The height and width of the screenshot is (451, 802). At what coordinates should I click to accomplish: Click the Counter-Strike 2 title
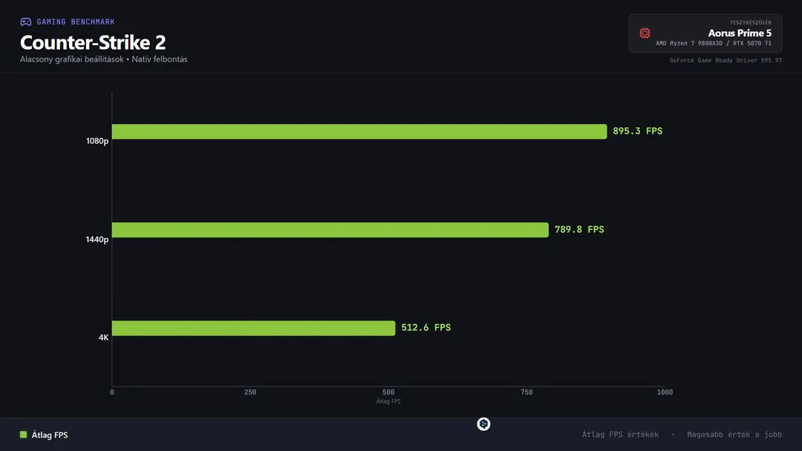[x=93, y=42]
